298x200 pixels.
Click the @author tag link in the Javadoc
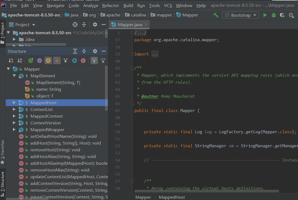click(x=150, y=96)
